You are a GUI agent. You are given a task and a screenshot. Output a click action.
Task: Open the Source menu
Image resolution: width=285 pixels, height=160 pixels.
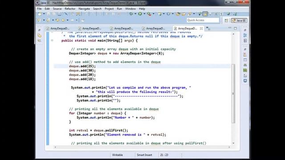pyautogui.click(x=57, y=9)
